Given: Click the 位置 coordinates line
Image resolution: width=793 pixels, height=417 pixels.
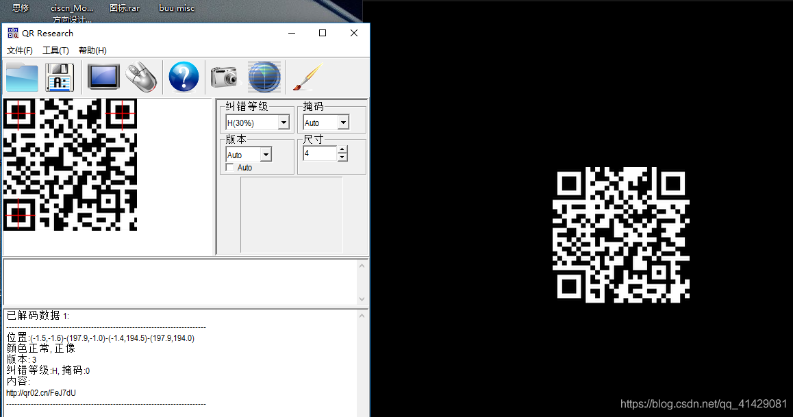Looking at the screenshot, I should click(100, 338).
